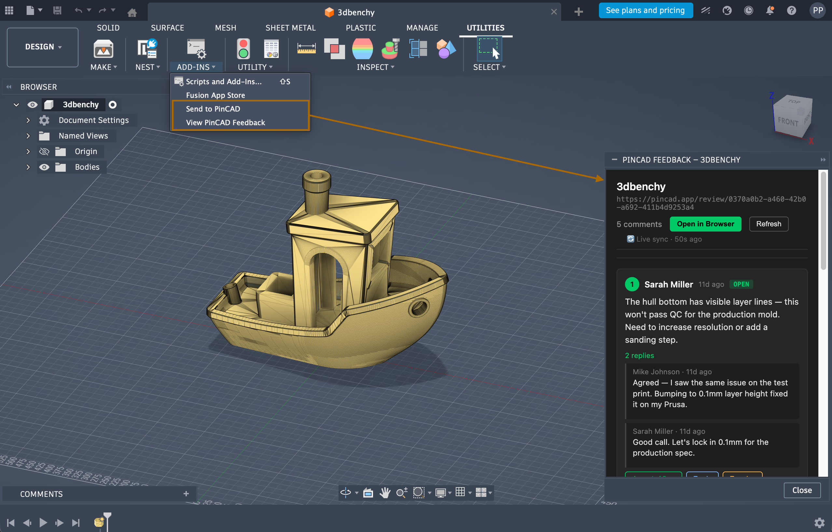Open Fusion App Store menu item

click(240, 95)
